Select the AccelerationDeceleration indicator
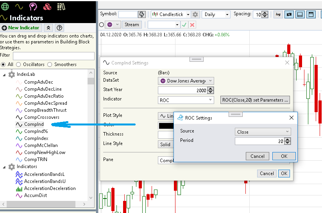The width and height of the screenshot is (322, 213). click(x=50, y=188)
